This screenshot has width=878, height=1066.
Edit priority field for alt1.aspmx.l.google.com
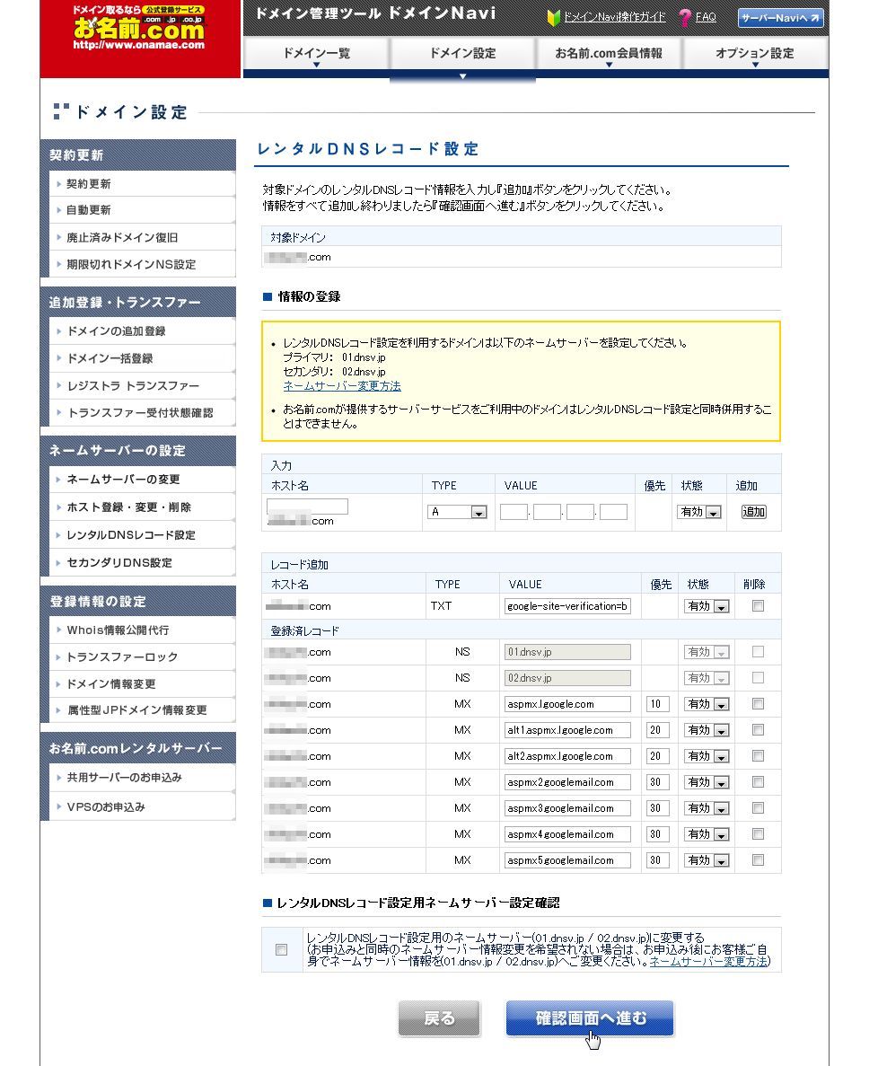coord(658,730)
